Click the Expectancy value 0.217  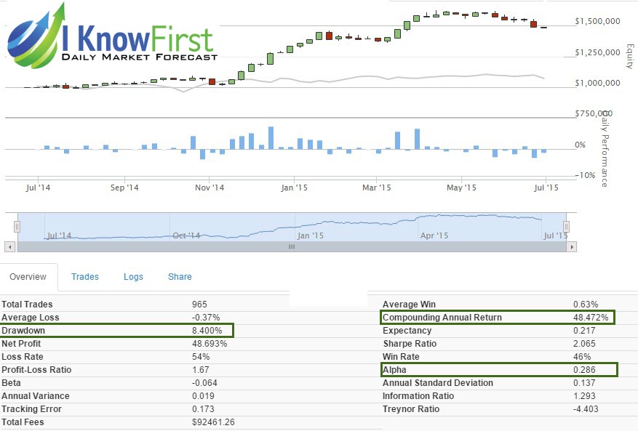pyautogui.click(x=584, y=331)
